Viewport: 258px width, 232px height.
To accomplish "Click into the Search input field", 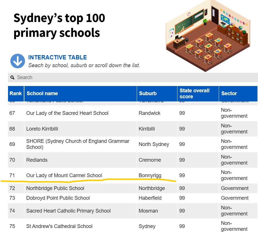I will point(133,77).
